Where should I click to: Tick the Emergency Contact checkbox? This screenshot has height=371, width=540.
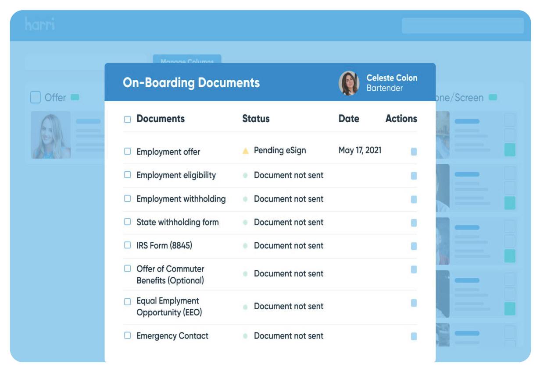[x=128, y=336]
